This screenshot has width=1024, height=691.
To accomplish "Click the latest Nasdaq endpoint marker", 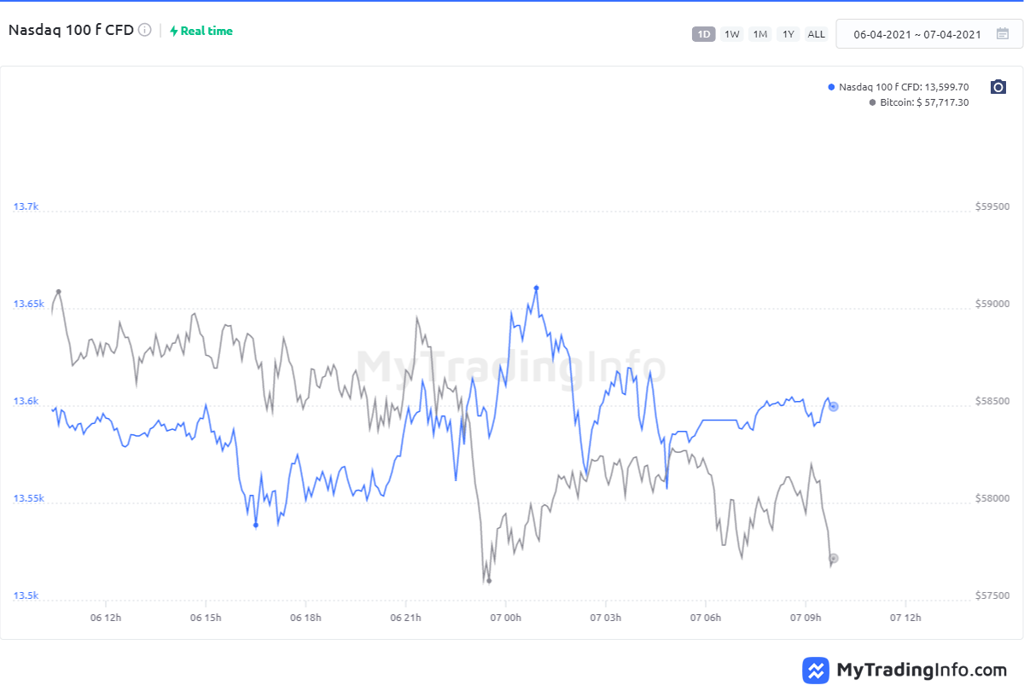I will pos(834,407).
